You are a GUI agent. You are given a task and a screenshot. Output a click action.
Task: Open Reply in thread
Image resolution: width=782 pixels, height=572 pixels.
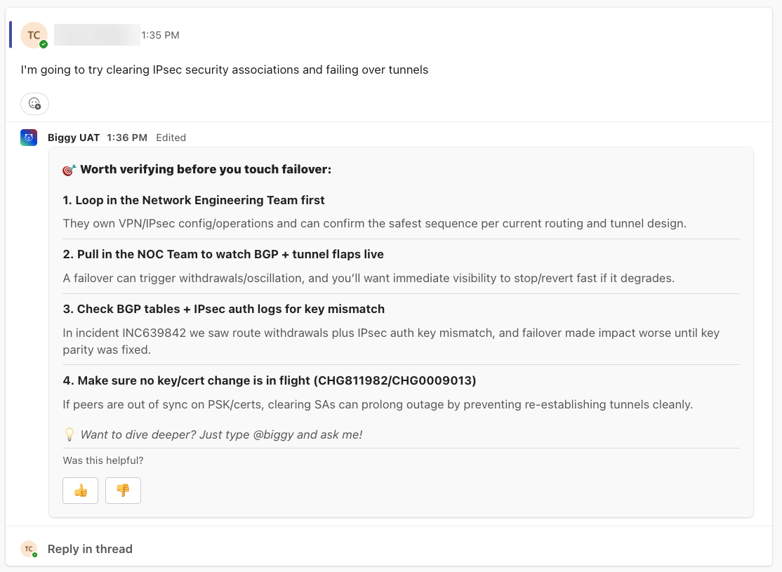tap(90, 549)
